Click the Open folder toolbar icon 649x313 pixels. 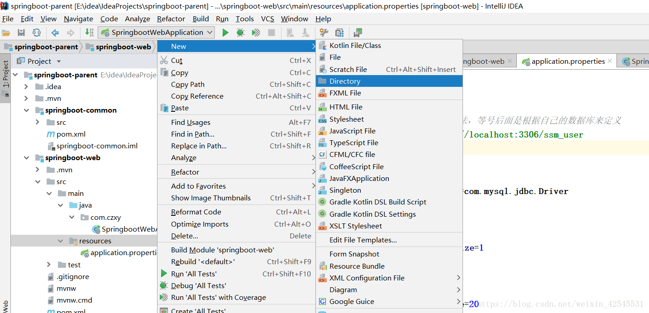click(x=6, y=33)
